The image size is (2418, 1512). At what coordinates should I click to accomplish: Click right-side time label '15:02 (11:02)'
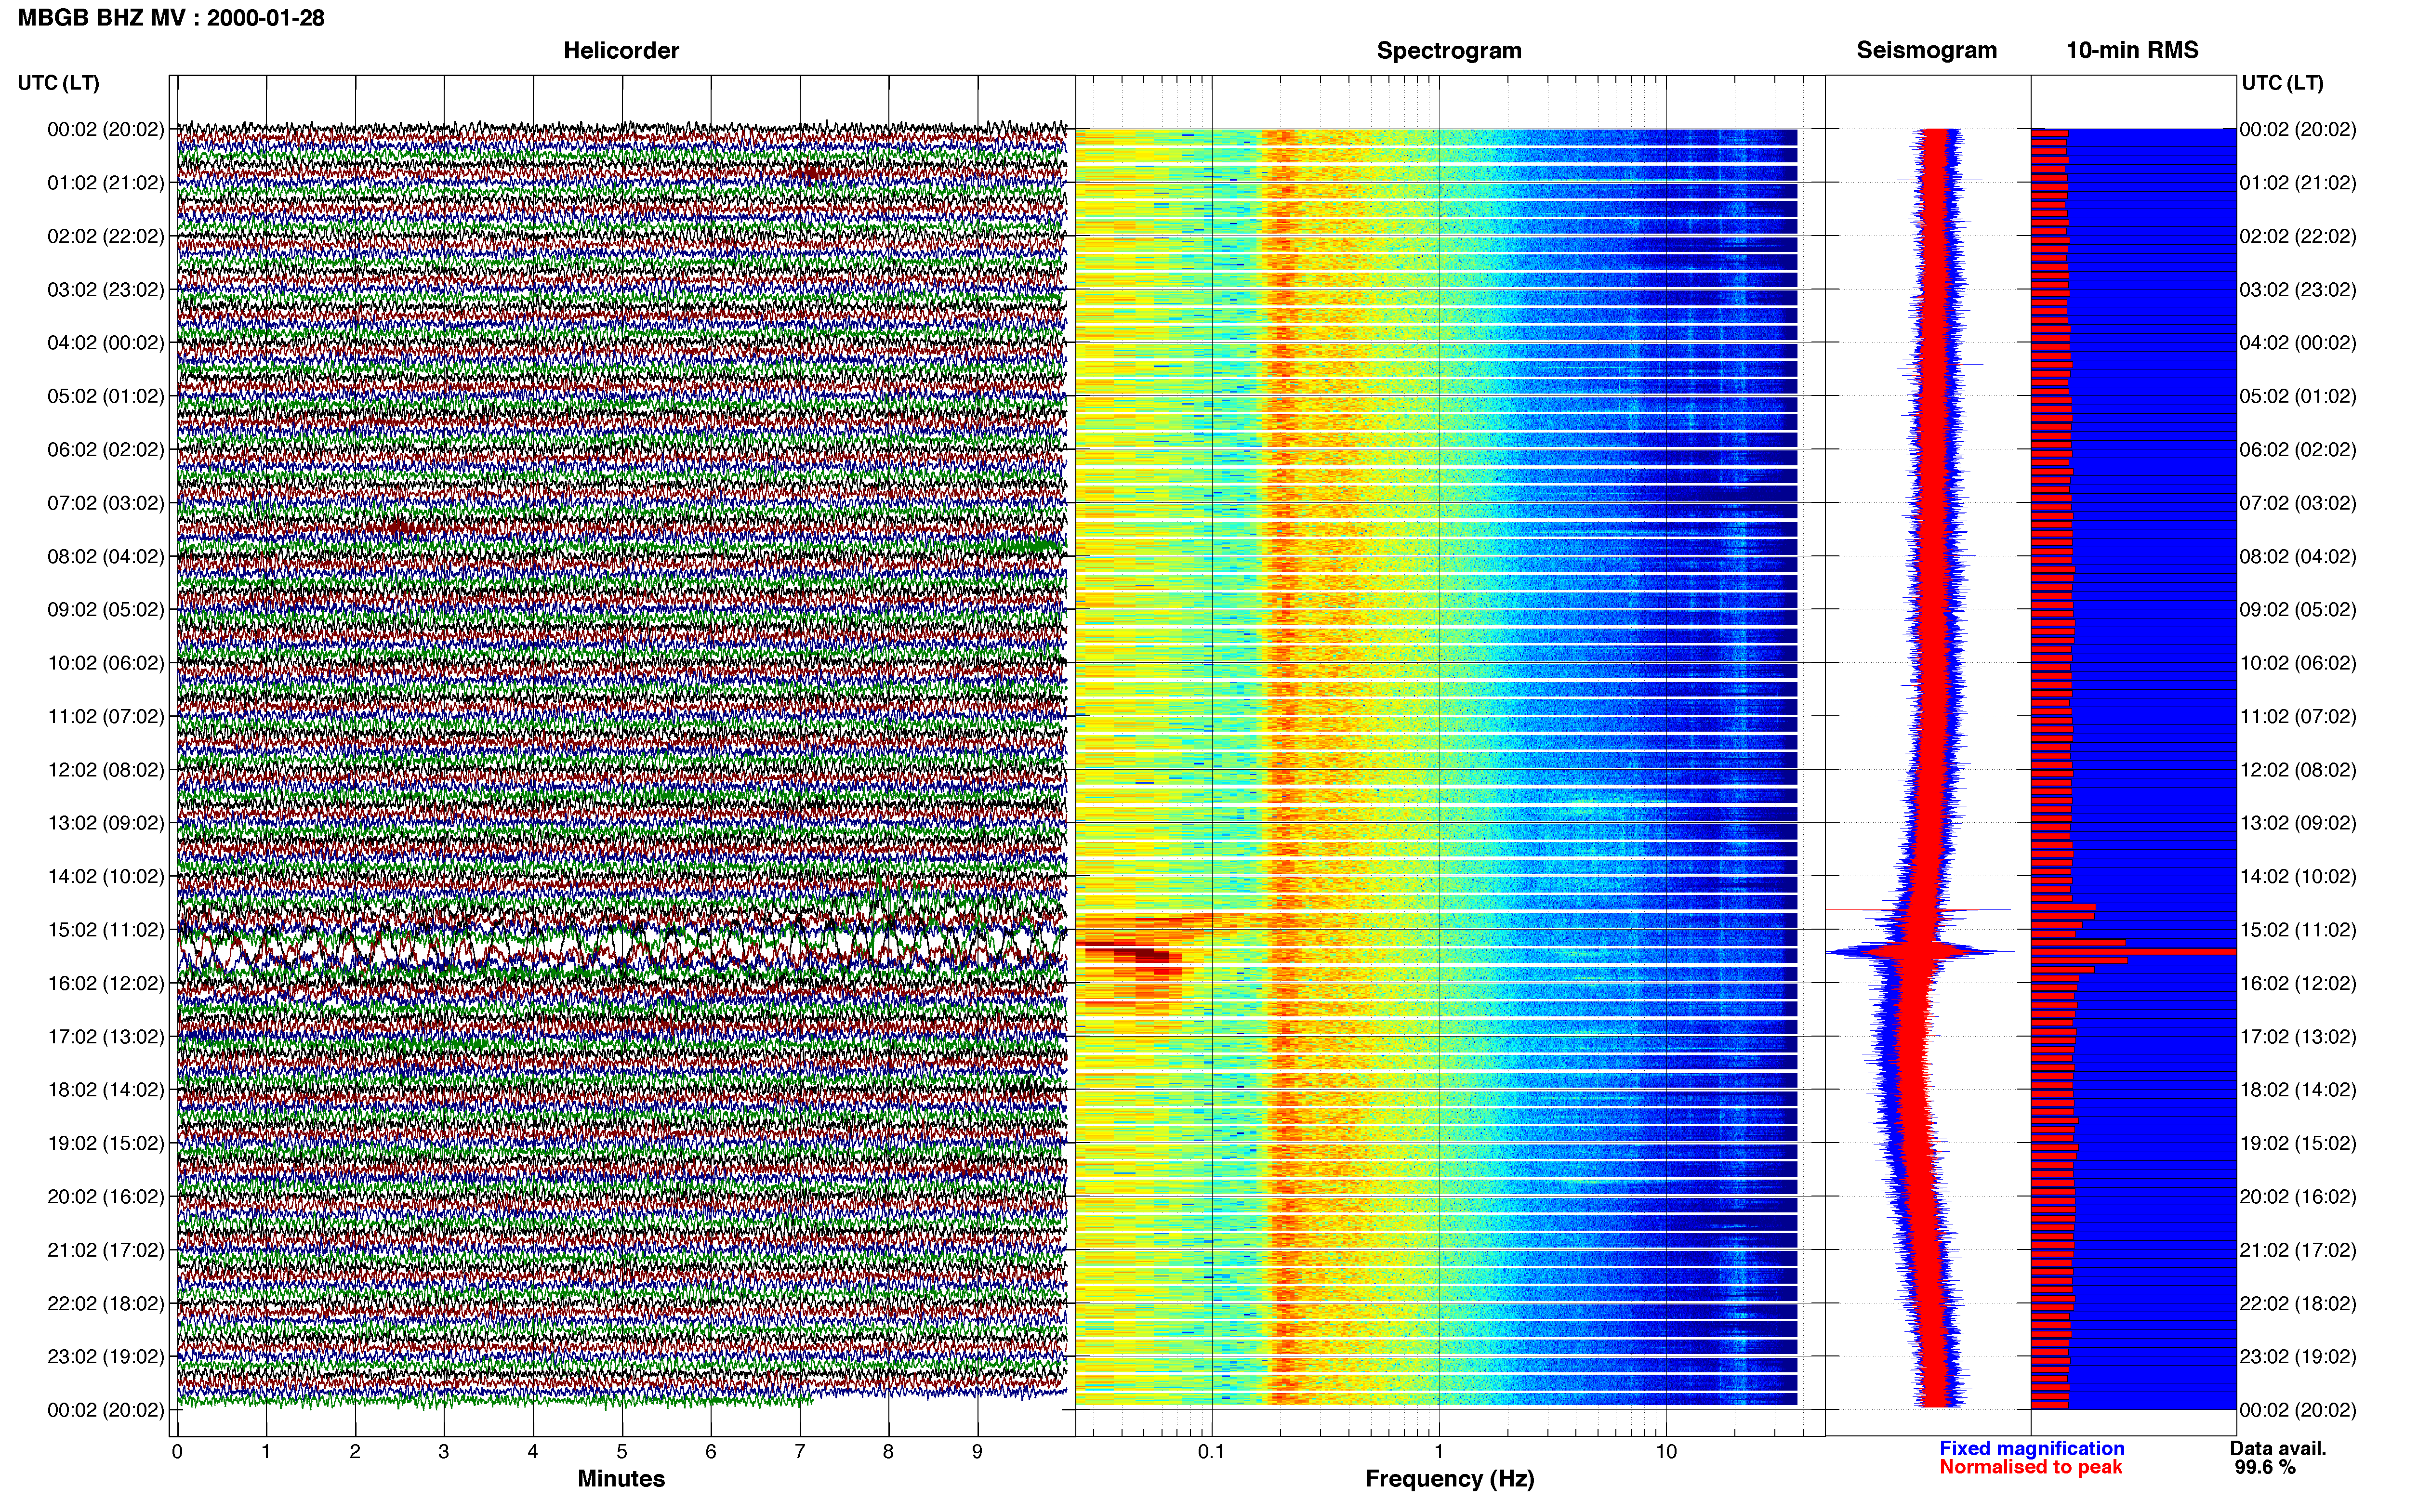tap(2298, 930)
